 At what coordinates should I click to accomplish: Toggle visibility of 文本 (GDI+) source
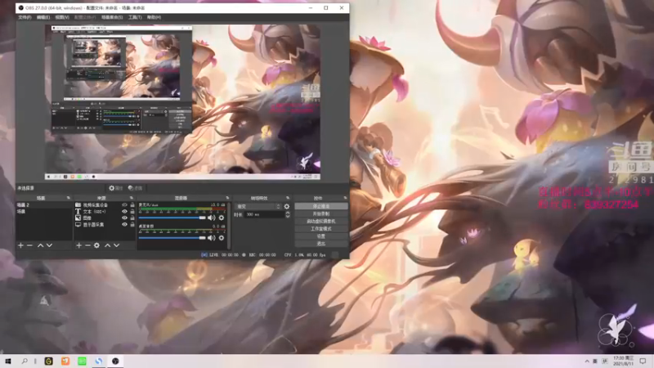pos(124,212)
